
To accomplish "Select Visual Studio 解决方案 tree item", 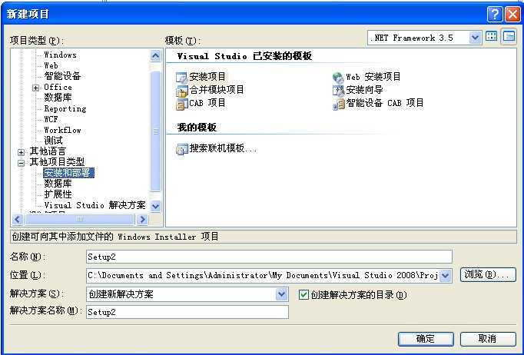I will tap(95, 205).
